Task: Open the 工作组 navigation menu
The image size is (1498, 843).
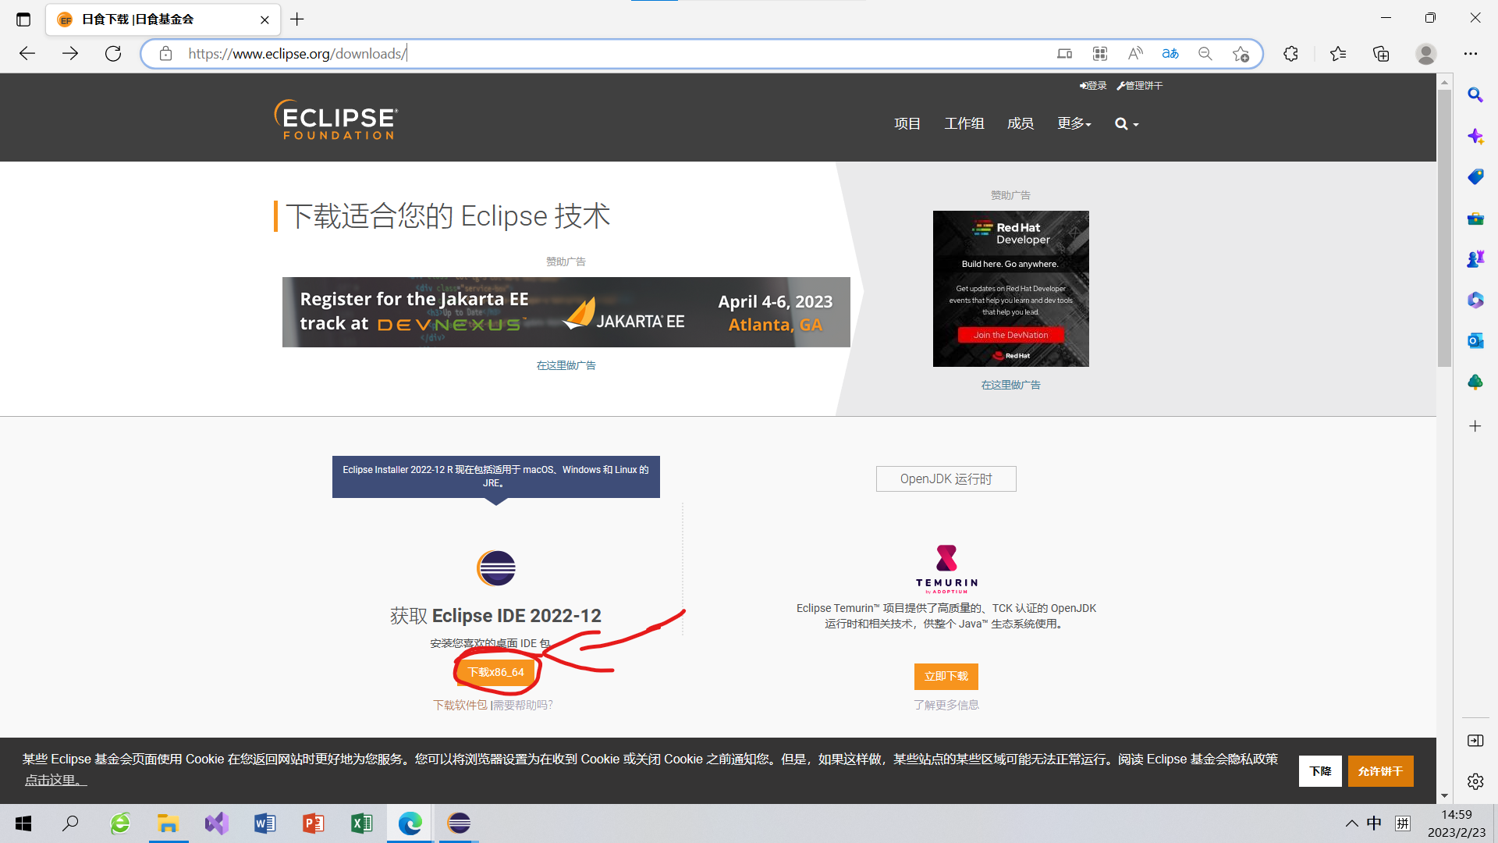Action: (x=964, y=123)
